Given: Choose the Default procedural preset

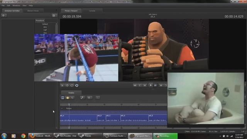Looking at the screenshot, I should pyautogui.click(x=45, y=24).
